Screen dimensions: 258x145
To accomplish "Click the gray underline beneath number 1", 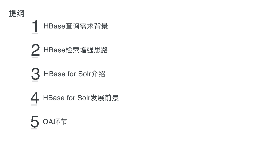I will [35, 33].
